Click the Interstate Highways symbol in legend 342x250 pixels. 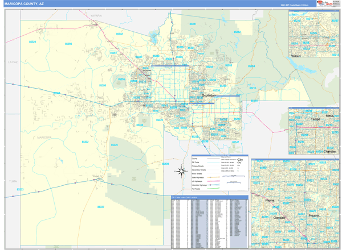(211, 185)
